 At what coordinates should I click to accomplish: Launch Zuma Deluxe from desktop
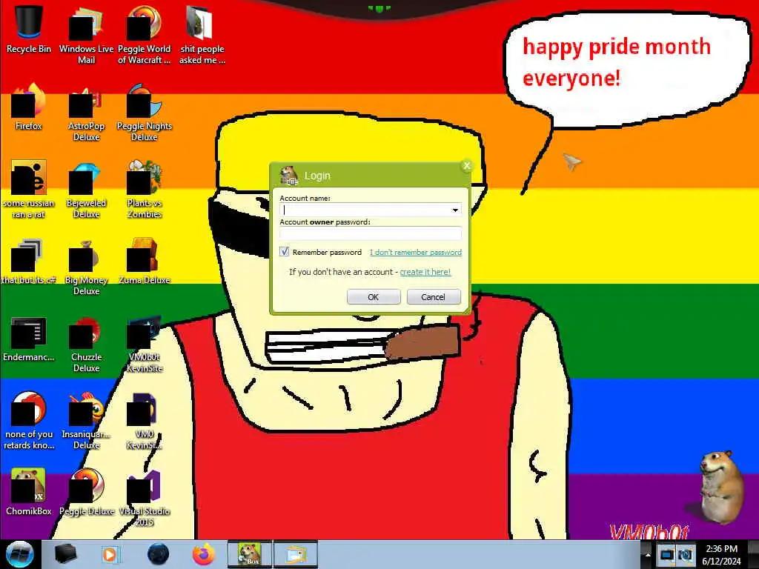coord(144,262)
